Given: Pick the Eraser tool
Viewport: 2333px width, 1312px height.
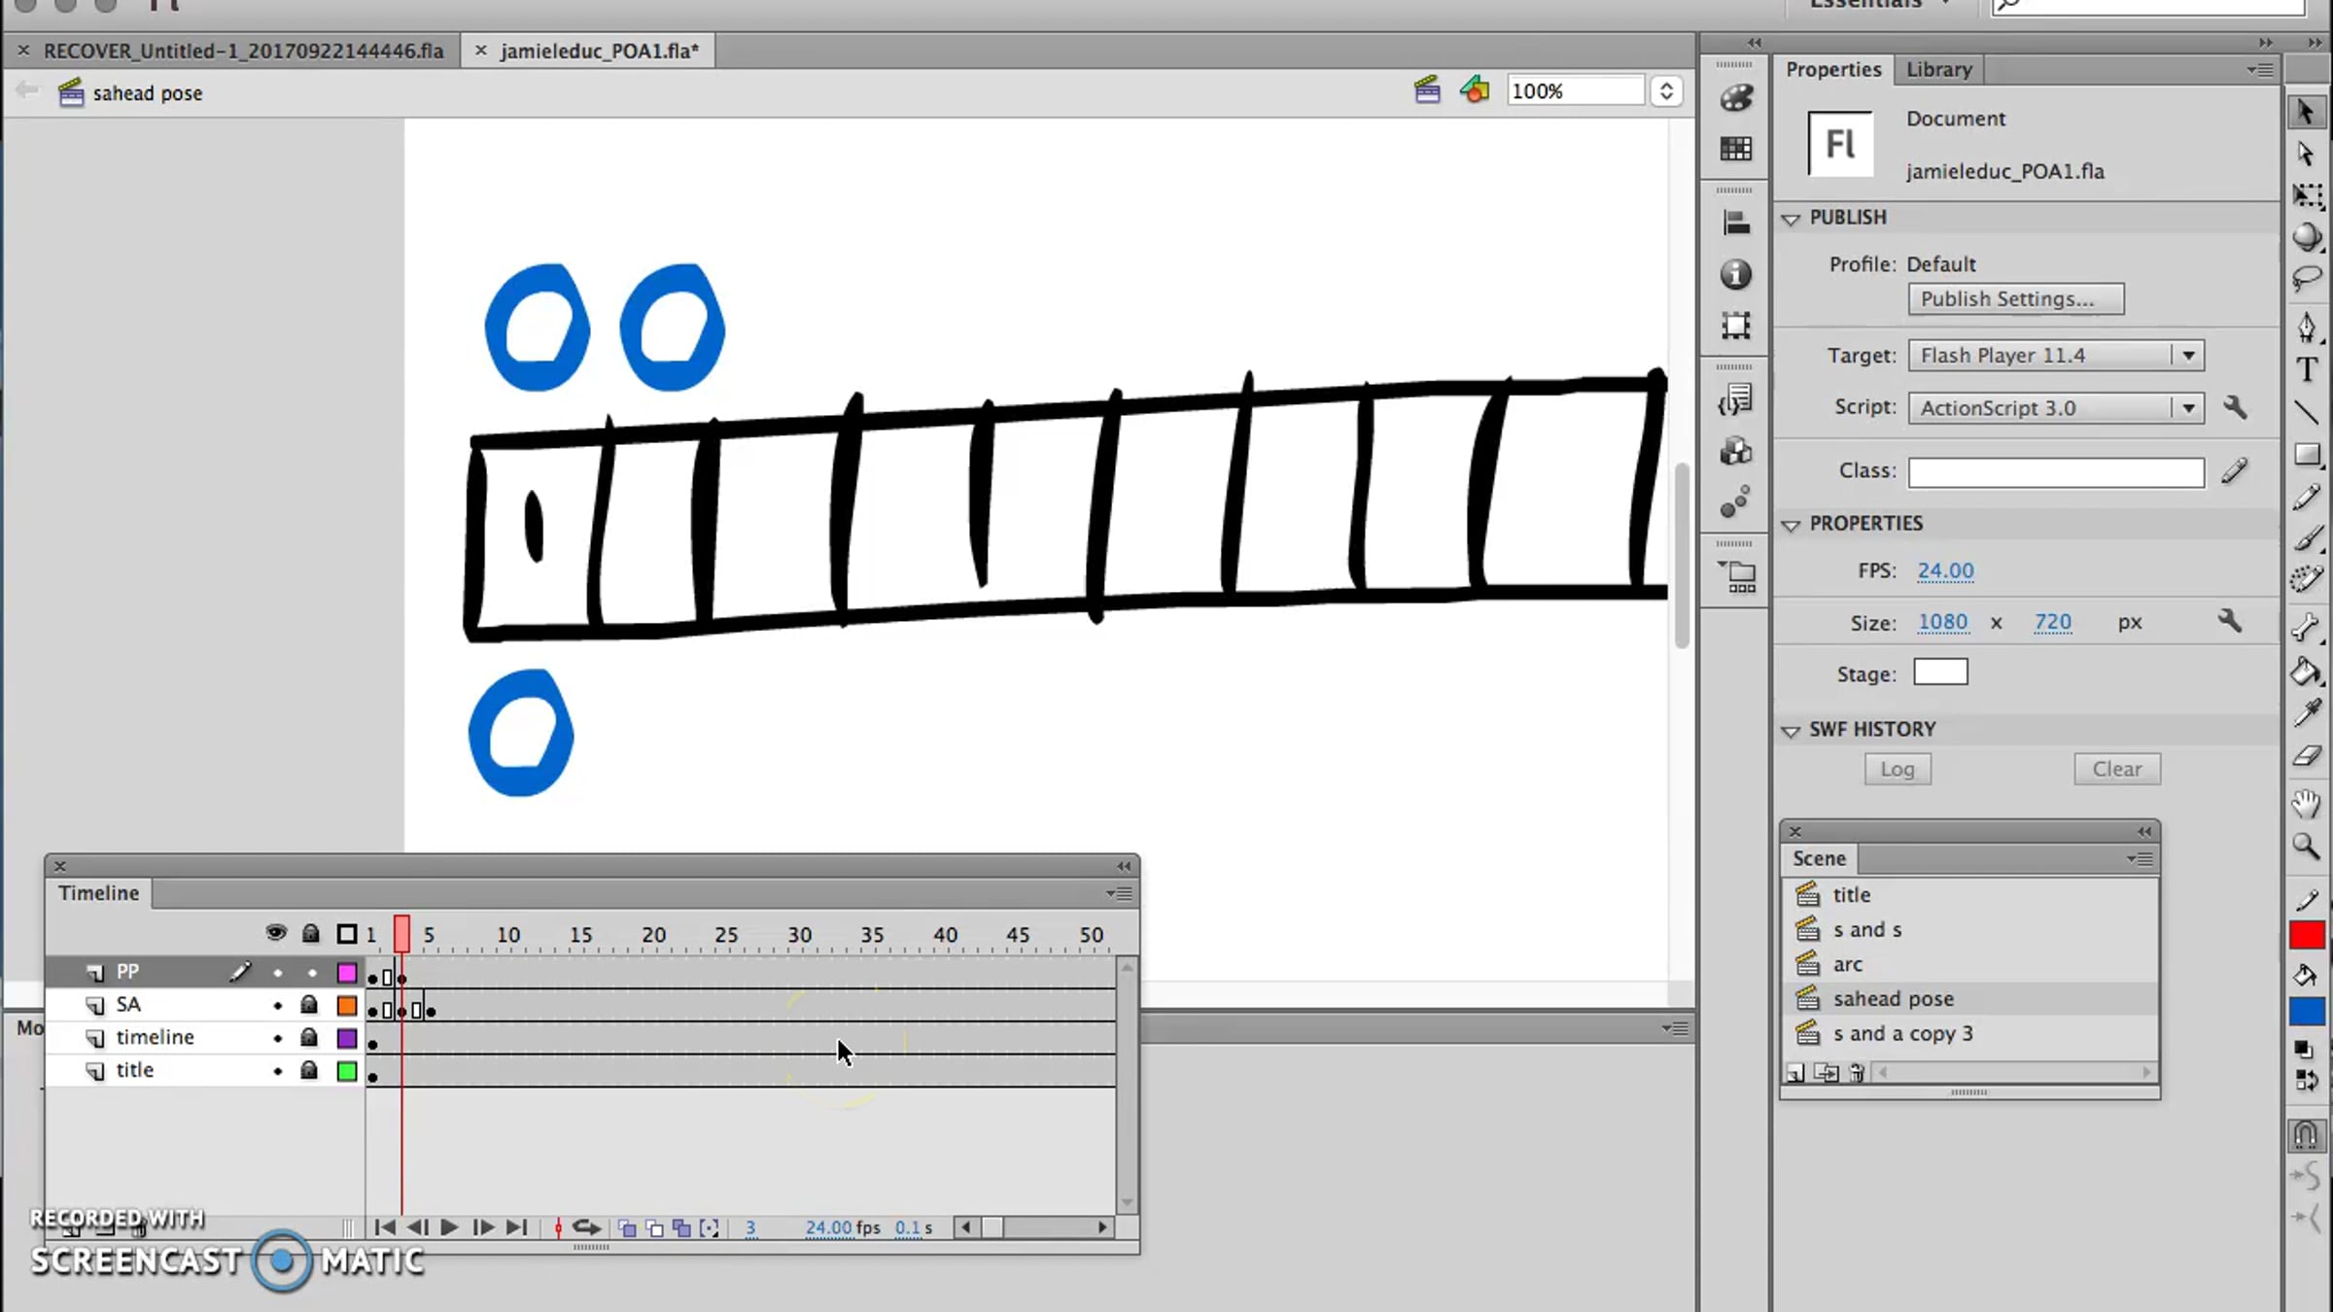Looking at the screenshot, I should tap(2307, 756).
